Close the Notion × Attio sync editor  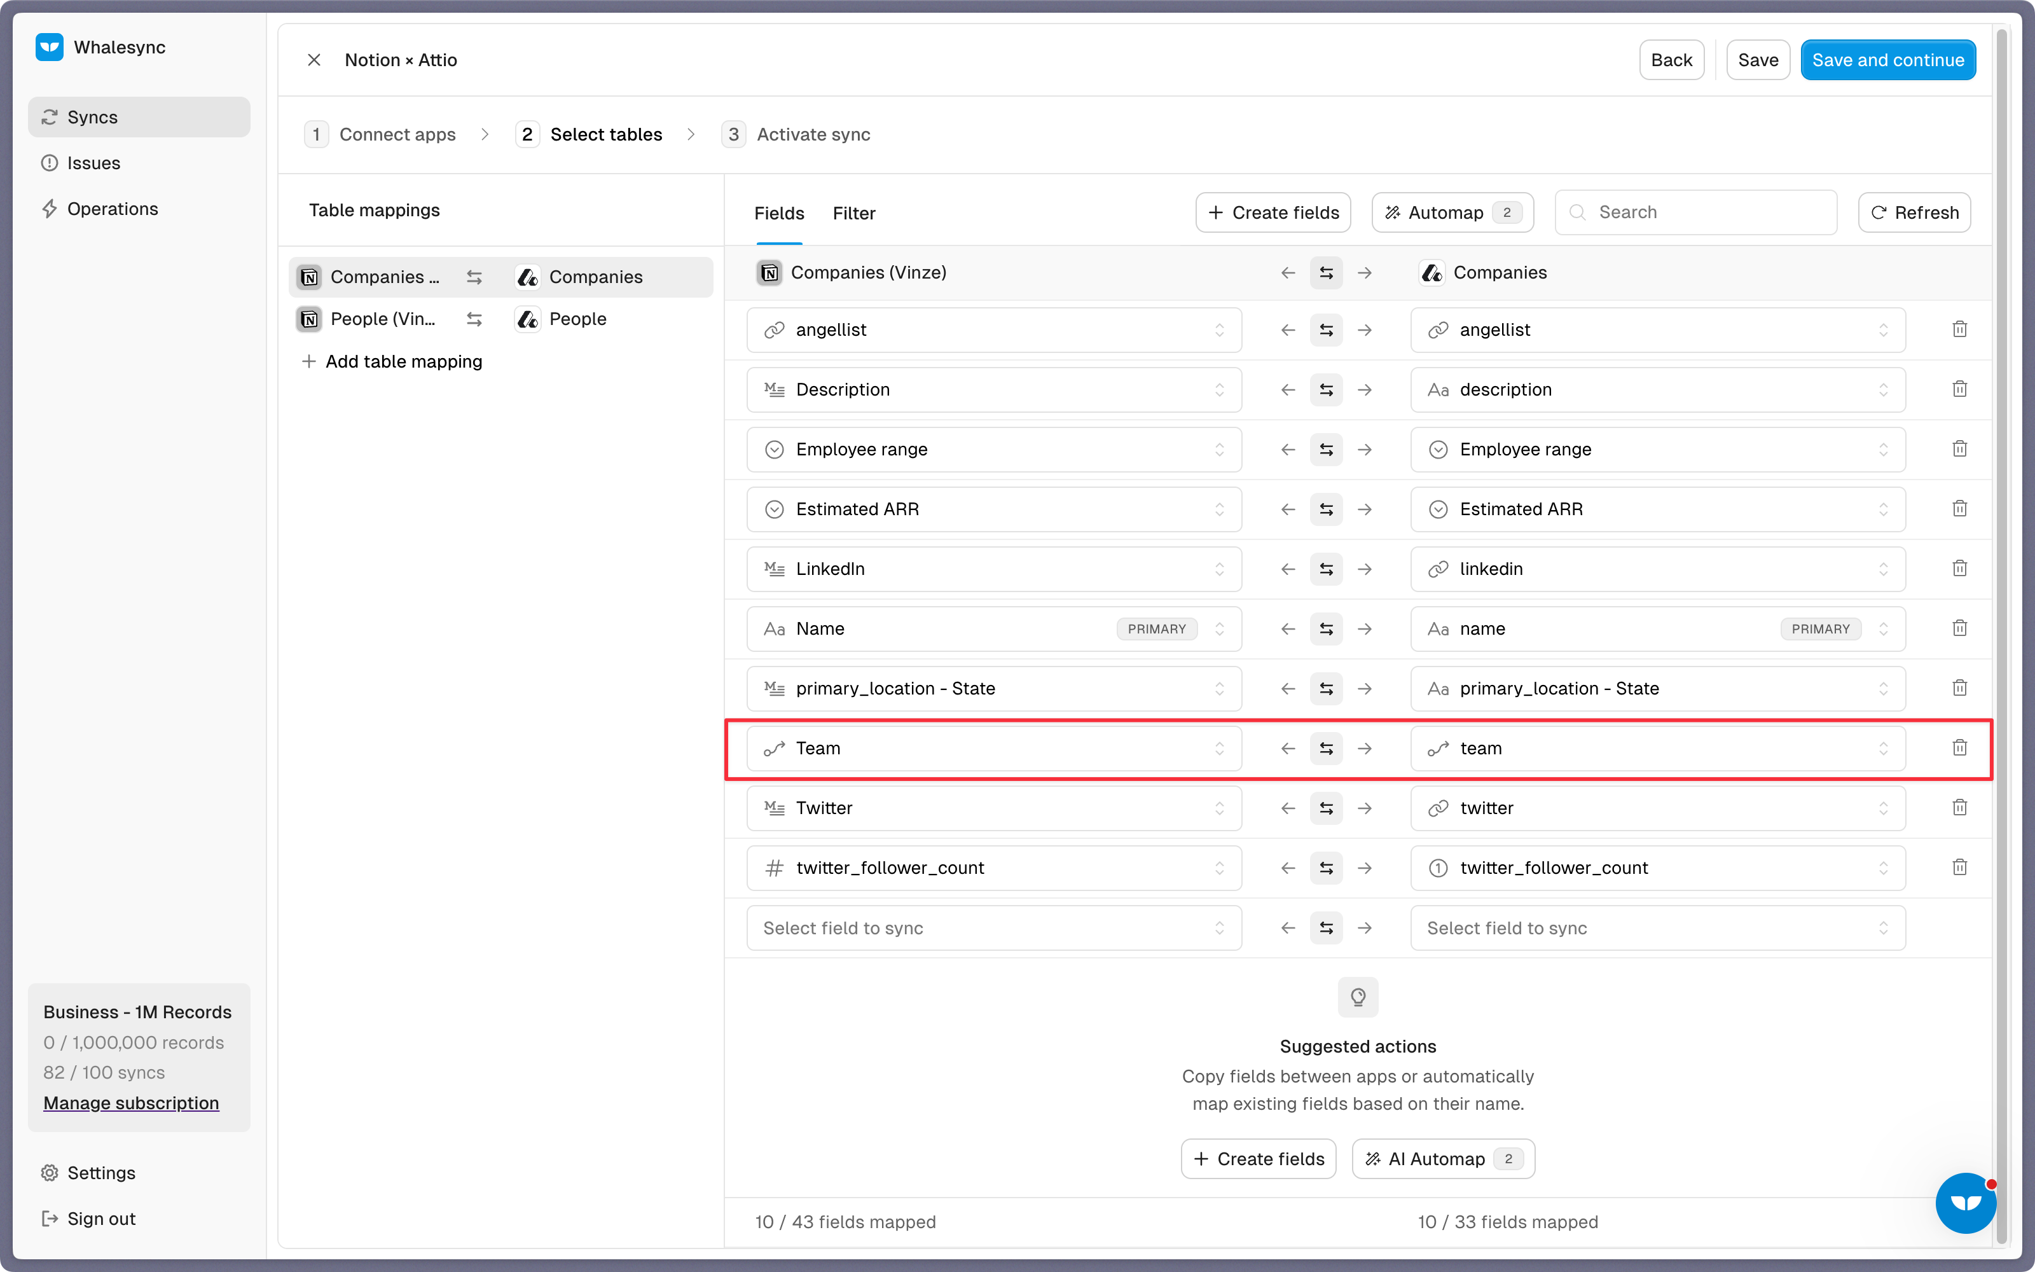314,60
